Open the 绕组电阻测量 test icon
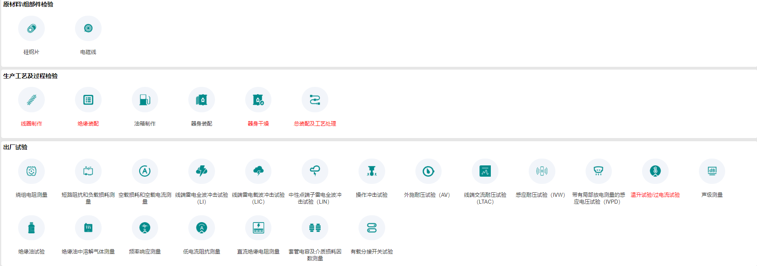This screenshot has height=266, width=757. [x=31, y=171]
